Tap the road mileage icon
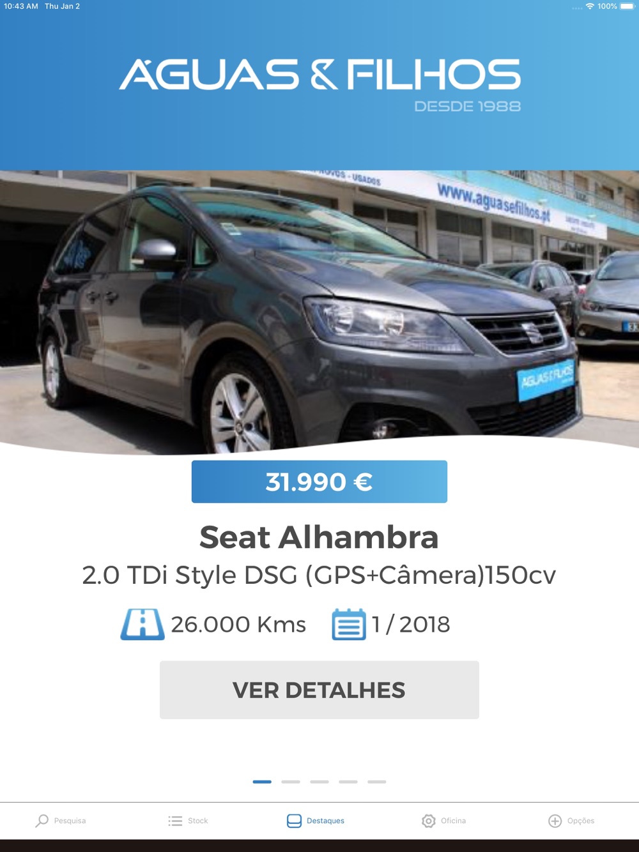The height and width of the screenshot is (852, 639). coord(142,624)
